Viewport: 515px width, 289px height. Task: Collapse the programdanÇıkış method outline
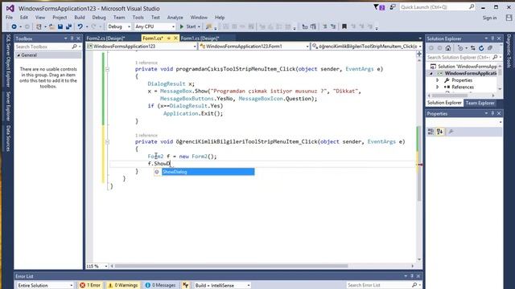tap(107, 69)
